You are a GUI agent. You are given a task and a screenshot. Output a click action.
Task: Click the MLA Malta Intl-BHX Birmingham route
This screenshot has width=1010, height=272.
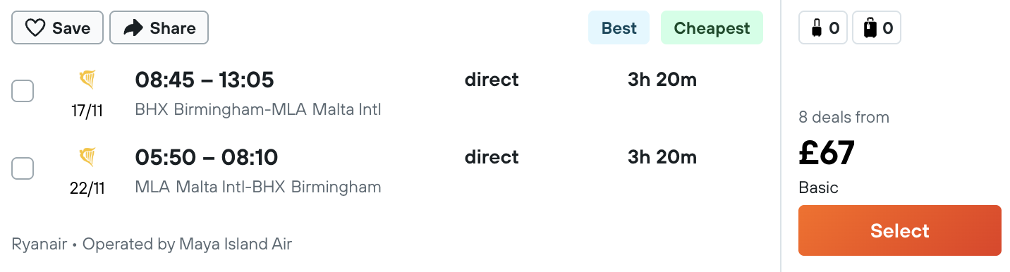(x=258, y=187)
